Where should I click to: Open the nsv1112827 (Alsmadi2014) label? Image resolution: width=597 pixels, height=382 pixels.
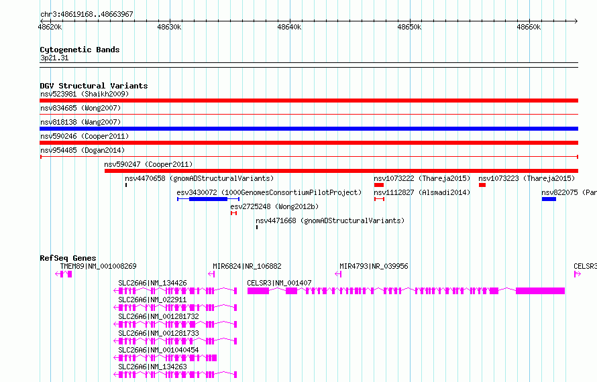422,192
